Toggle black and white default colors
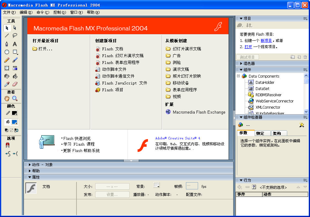The image size is (310, 217). pos(7,130)
